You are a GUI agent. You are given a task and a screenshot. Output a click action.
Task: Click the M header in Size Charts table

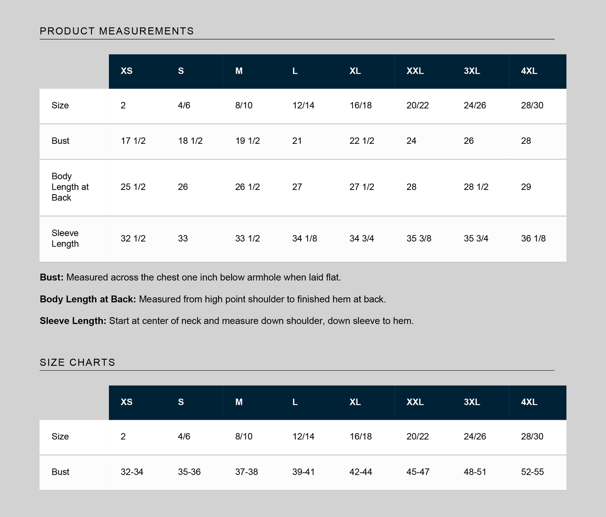239,402
